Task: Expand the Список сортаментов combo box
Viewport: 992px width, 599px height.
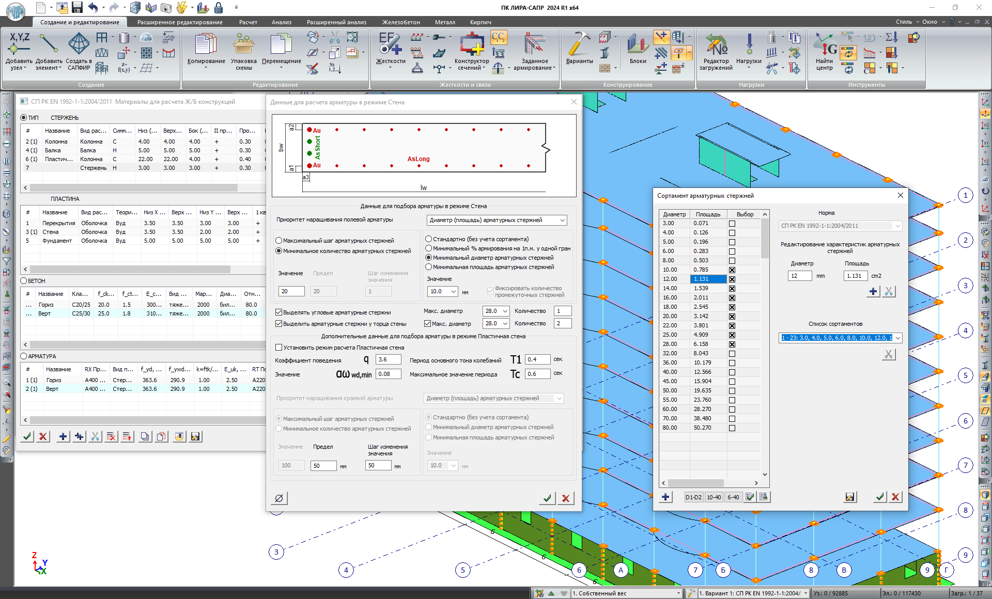Action: 897,338
